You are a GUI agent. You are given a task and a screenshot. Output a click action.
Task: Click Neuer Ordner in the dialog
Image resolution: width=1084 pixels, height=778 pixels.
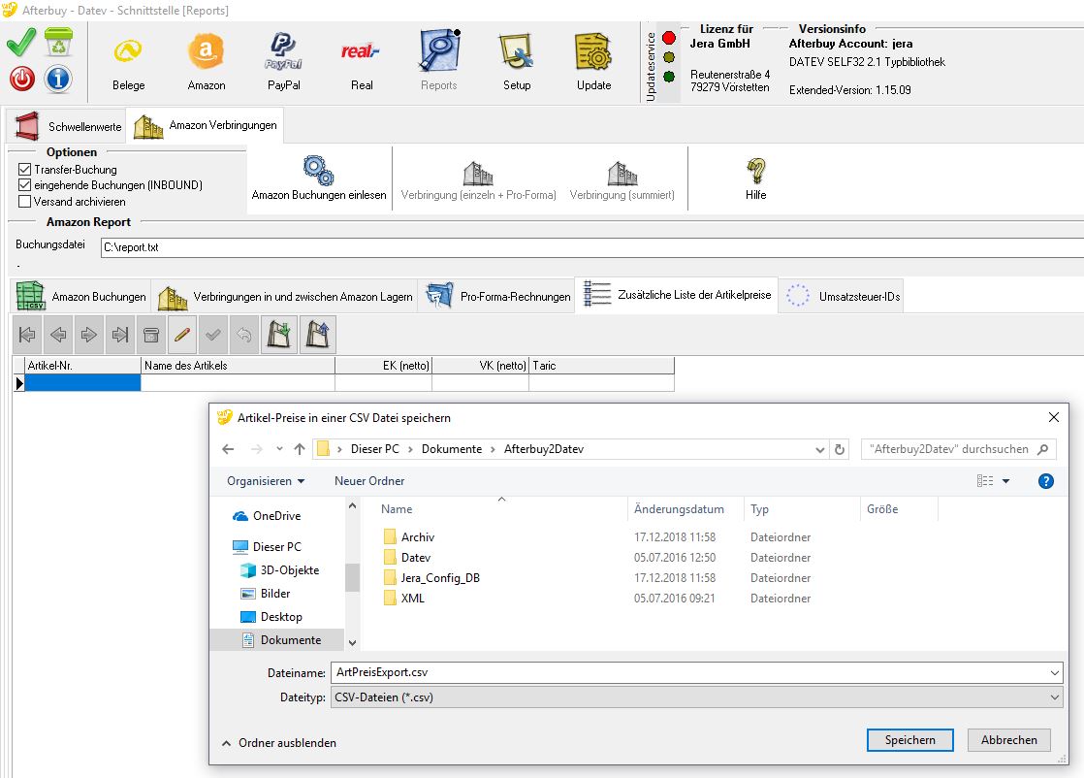[x=369, y=481]
